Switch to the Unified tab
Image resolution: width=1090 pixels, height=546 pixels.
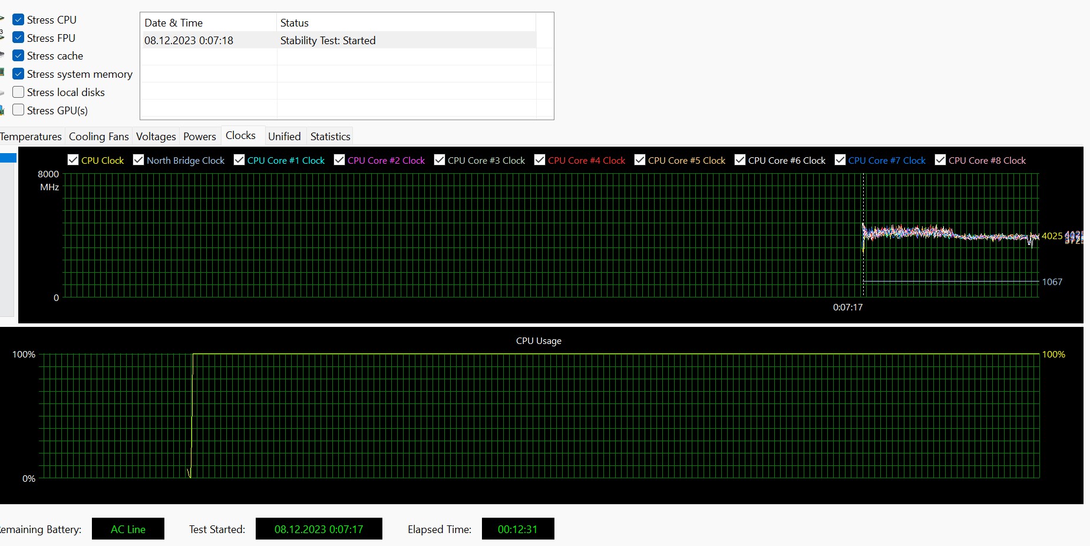click(284, 137)
